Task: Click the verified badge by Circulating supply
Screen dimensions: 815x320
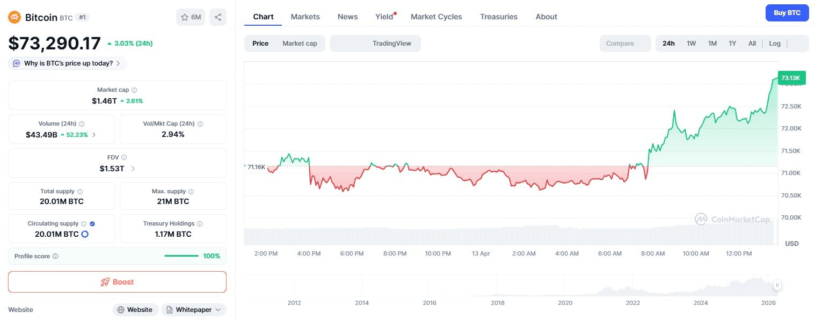Action: (x=92, y=224)
